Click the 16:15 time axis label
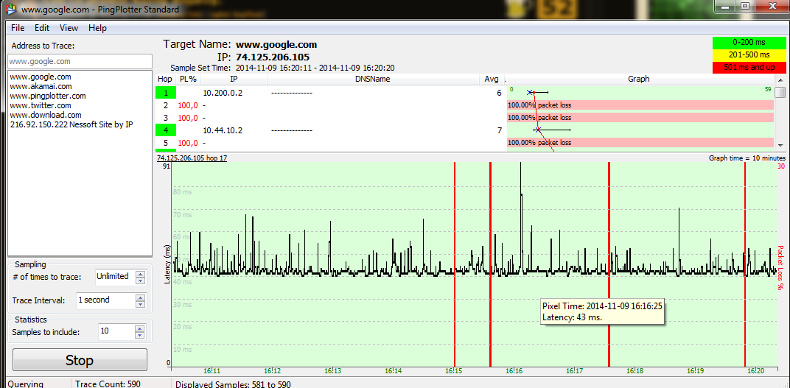The image size is (790, 388). pos(453,371)
